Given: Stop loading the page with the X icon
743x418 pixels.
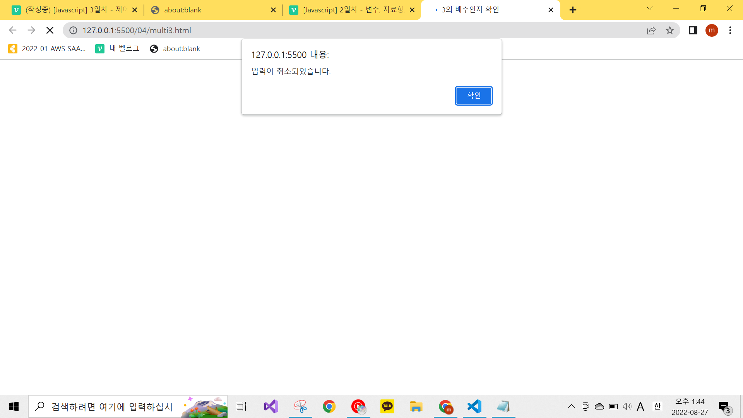Looking at the screenshot, I should [50, 30].
